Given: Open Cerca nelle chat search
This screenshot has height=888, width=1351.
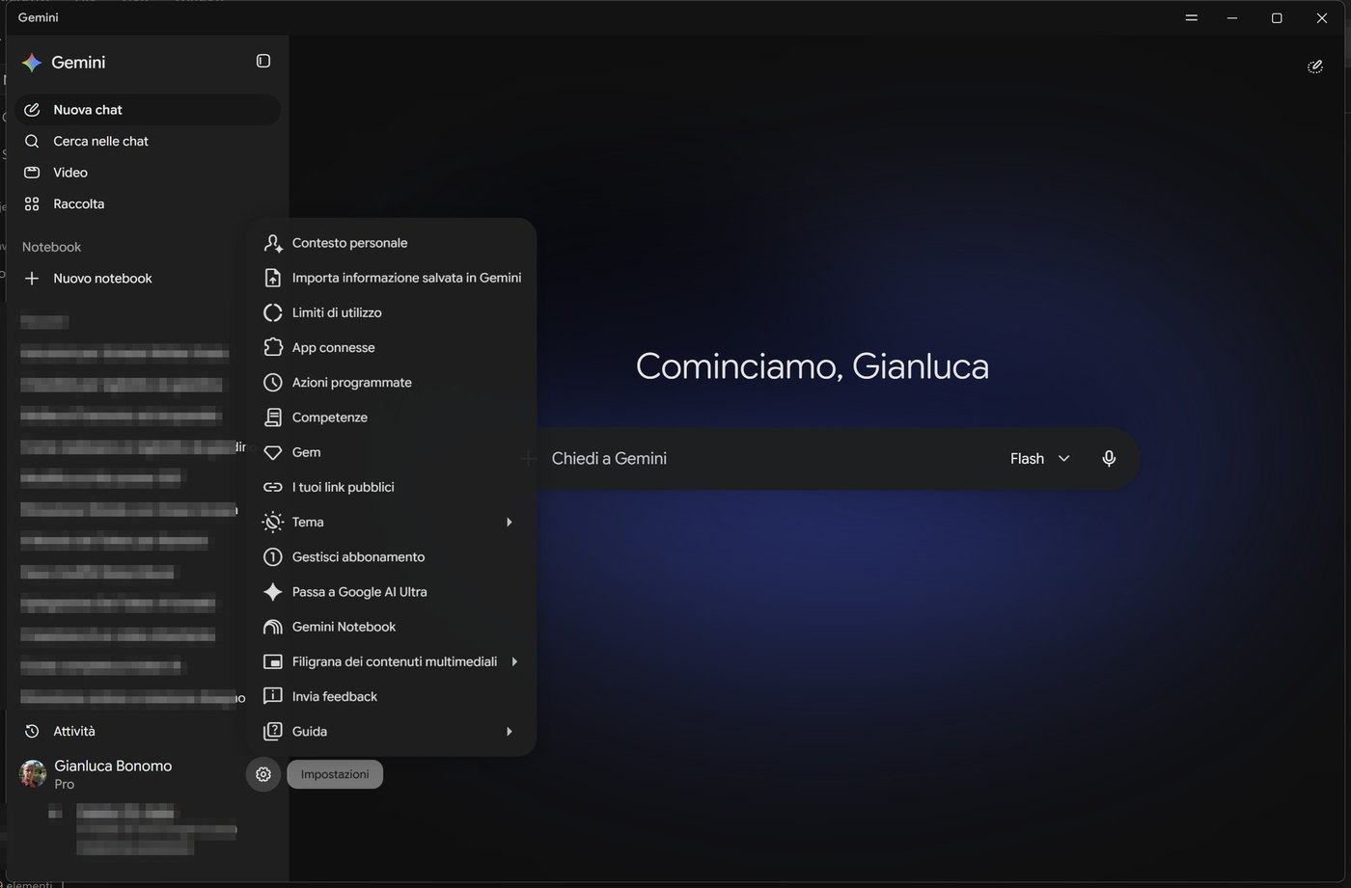Looking at the screenshot, I should 148,141.
